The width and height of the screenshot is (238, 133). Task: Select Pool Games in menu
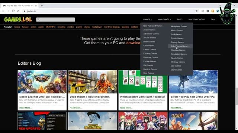click(x=176, y=34)
